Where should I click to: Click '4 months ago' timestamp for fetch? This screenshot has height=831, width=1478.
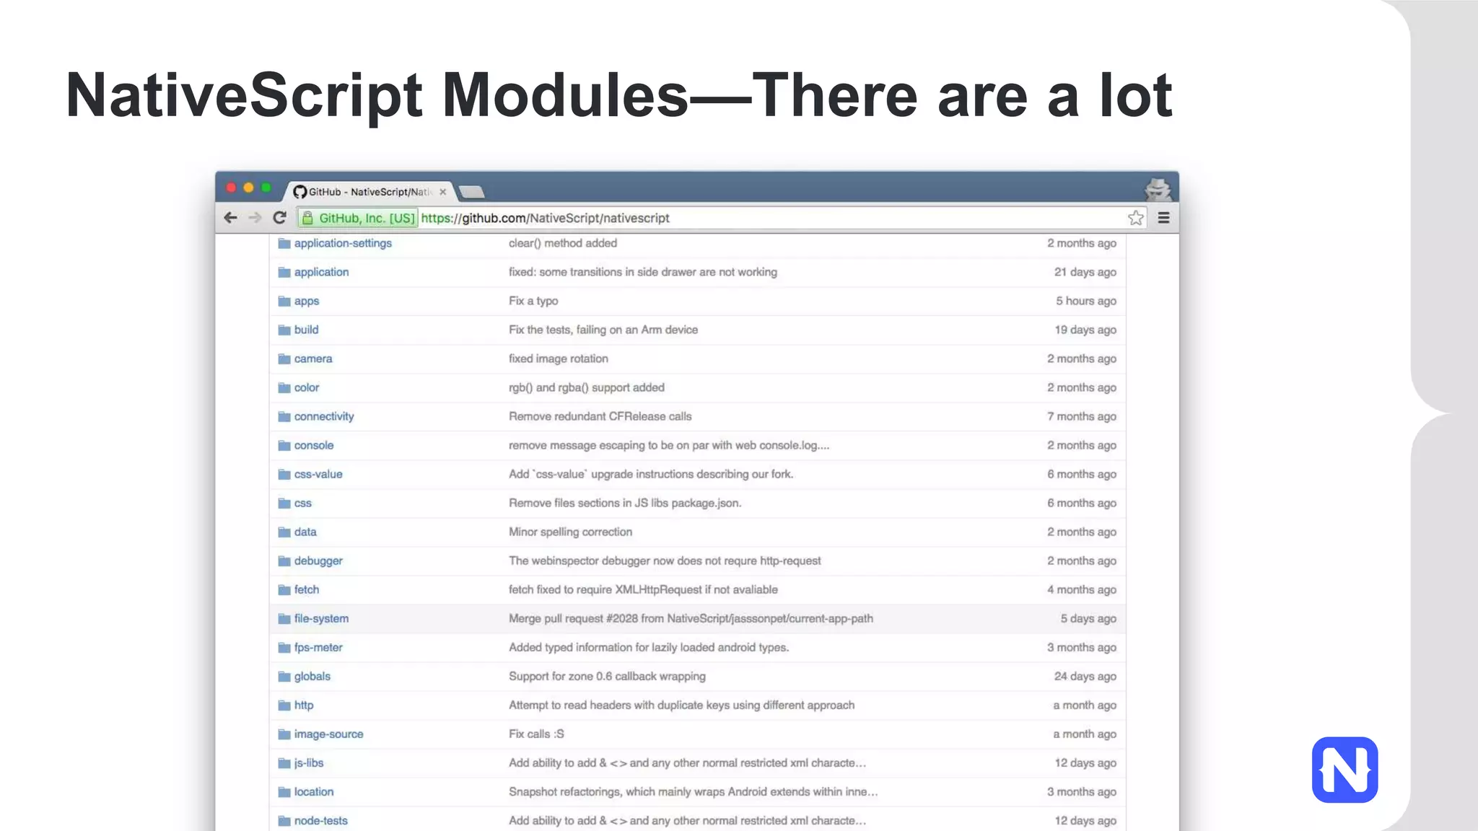(1082, 589)
